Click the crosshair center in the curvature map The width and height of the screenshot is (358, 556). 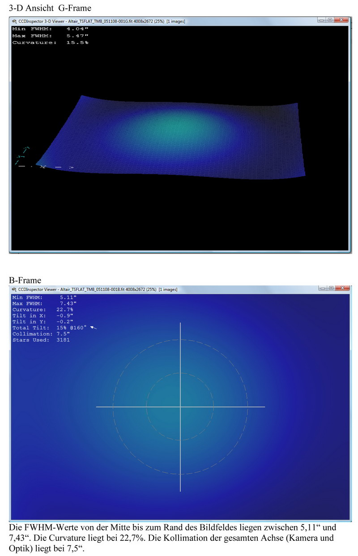pos(180,407)
